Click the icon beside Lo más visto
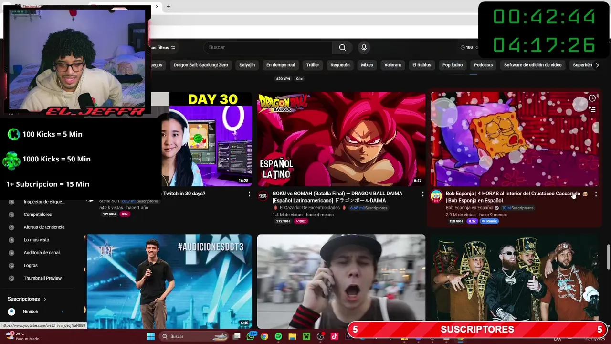Viewport: 611px width, 344px height. pos(11,240)
